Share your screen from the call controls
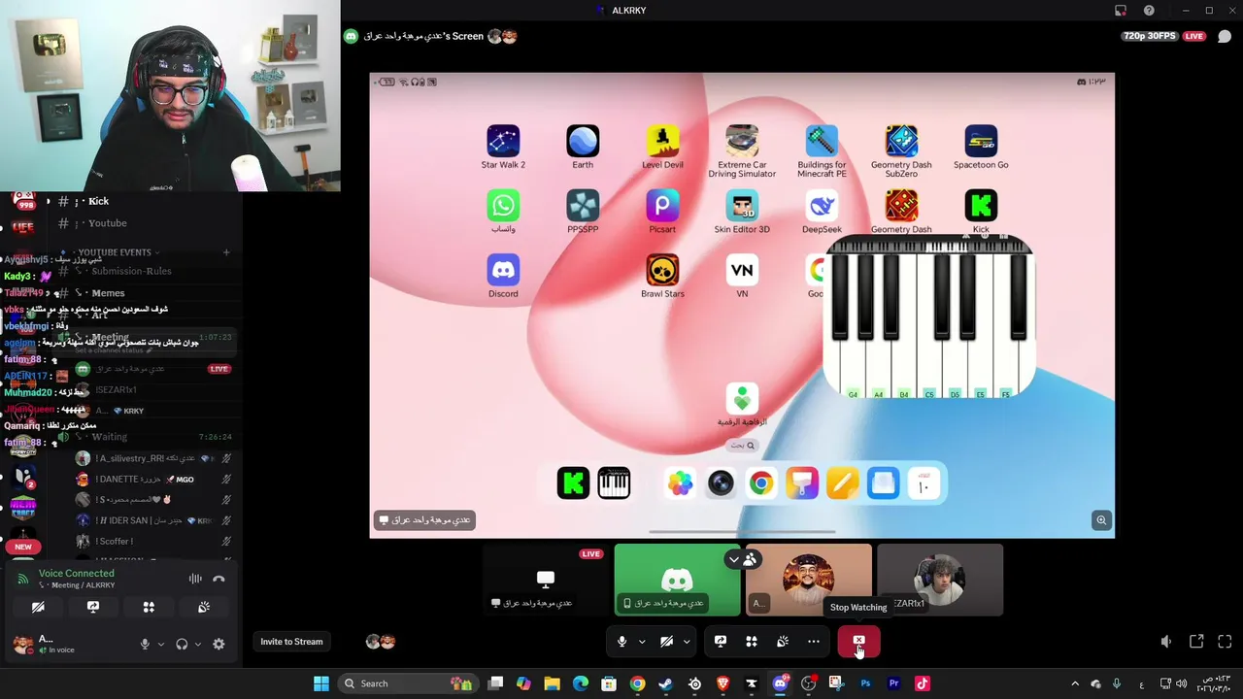Screen dimensions: 1243x699 coord(721,642)
